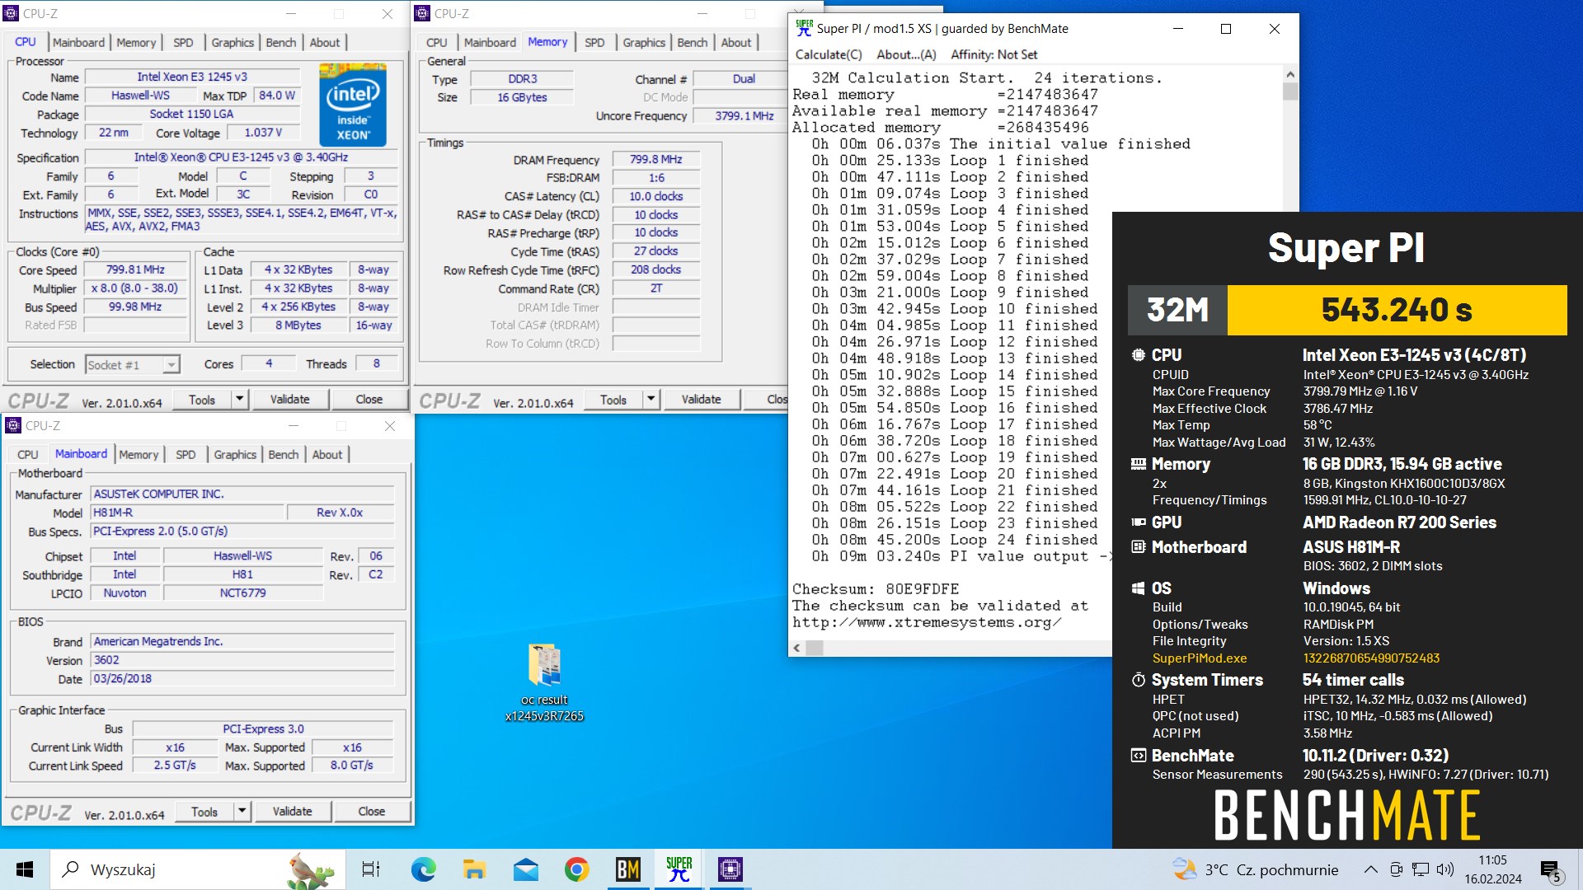
Task: Open the Super PI taskbar icon
Action: coord(679,869)
